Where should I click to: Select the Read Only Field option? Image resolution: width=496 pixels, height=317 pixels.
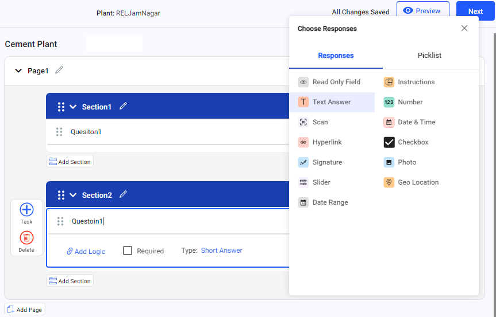[336, 82]
